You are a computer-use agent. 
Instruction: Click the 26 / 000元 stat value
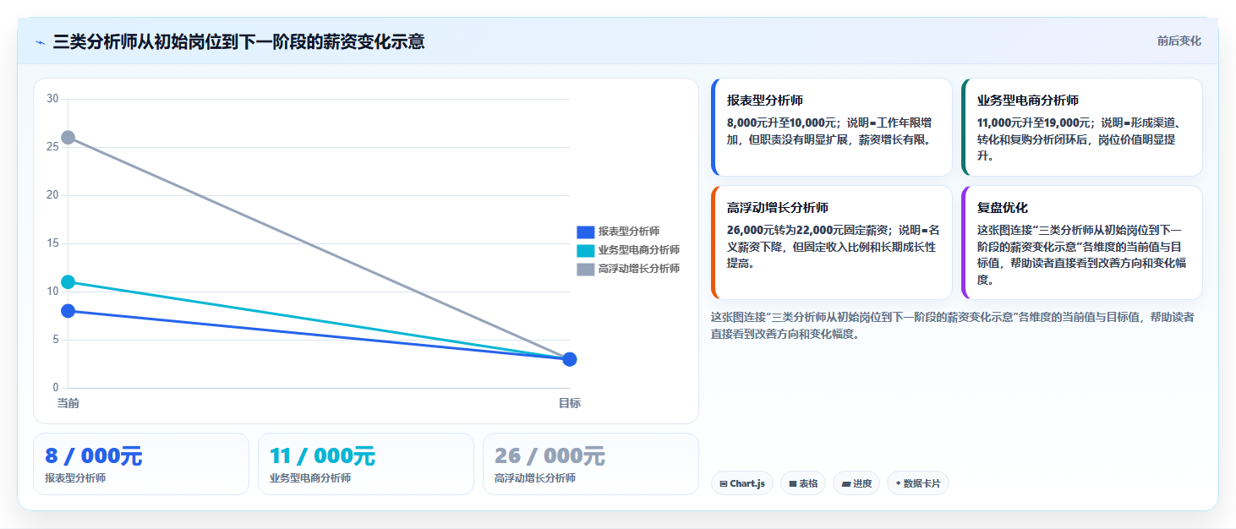tap(550, 456)
